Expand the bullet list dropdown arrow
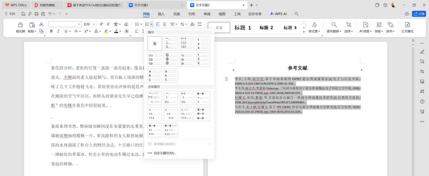Viewport: 429px width, 176px height. 141,24
